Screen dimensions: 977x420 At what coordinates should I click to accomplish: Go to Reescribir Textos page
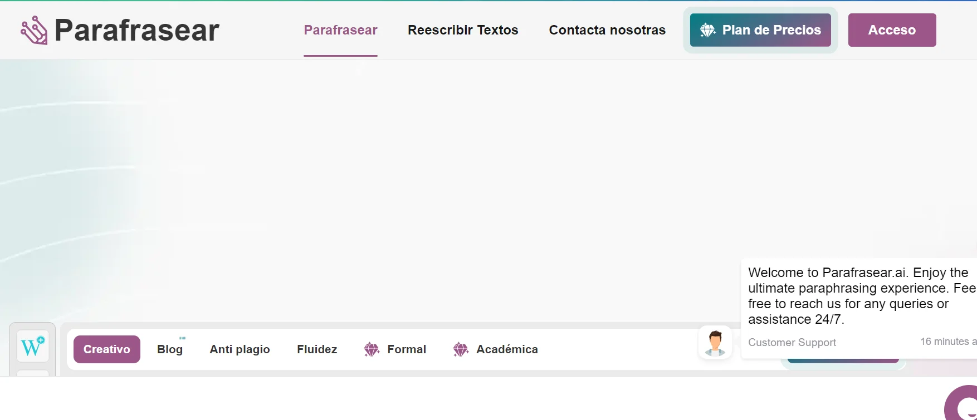coord(463,30)
